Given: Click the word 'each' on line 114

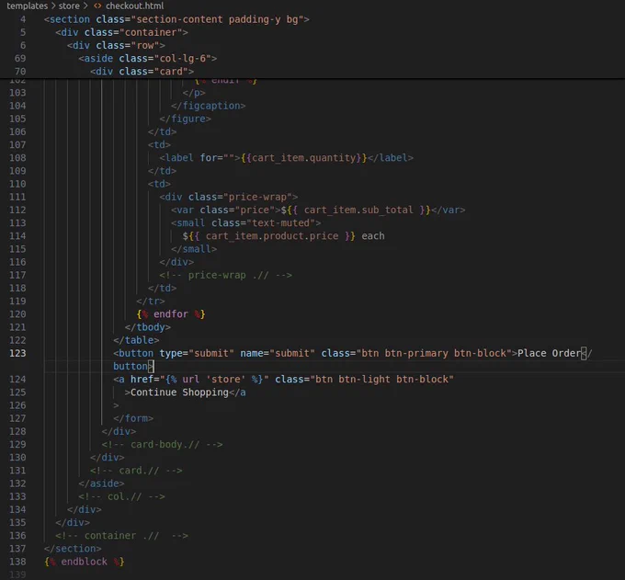Looking at the screenshot, I should [x=373, y=236].
